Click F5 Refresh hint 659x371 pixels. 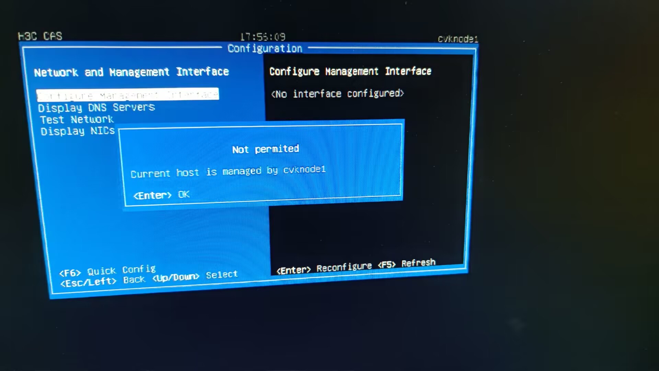click(406, 263)
